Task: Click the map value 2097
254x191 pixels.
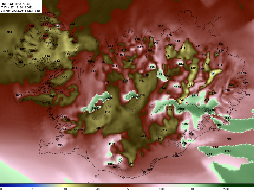Action: click(136, 97)
